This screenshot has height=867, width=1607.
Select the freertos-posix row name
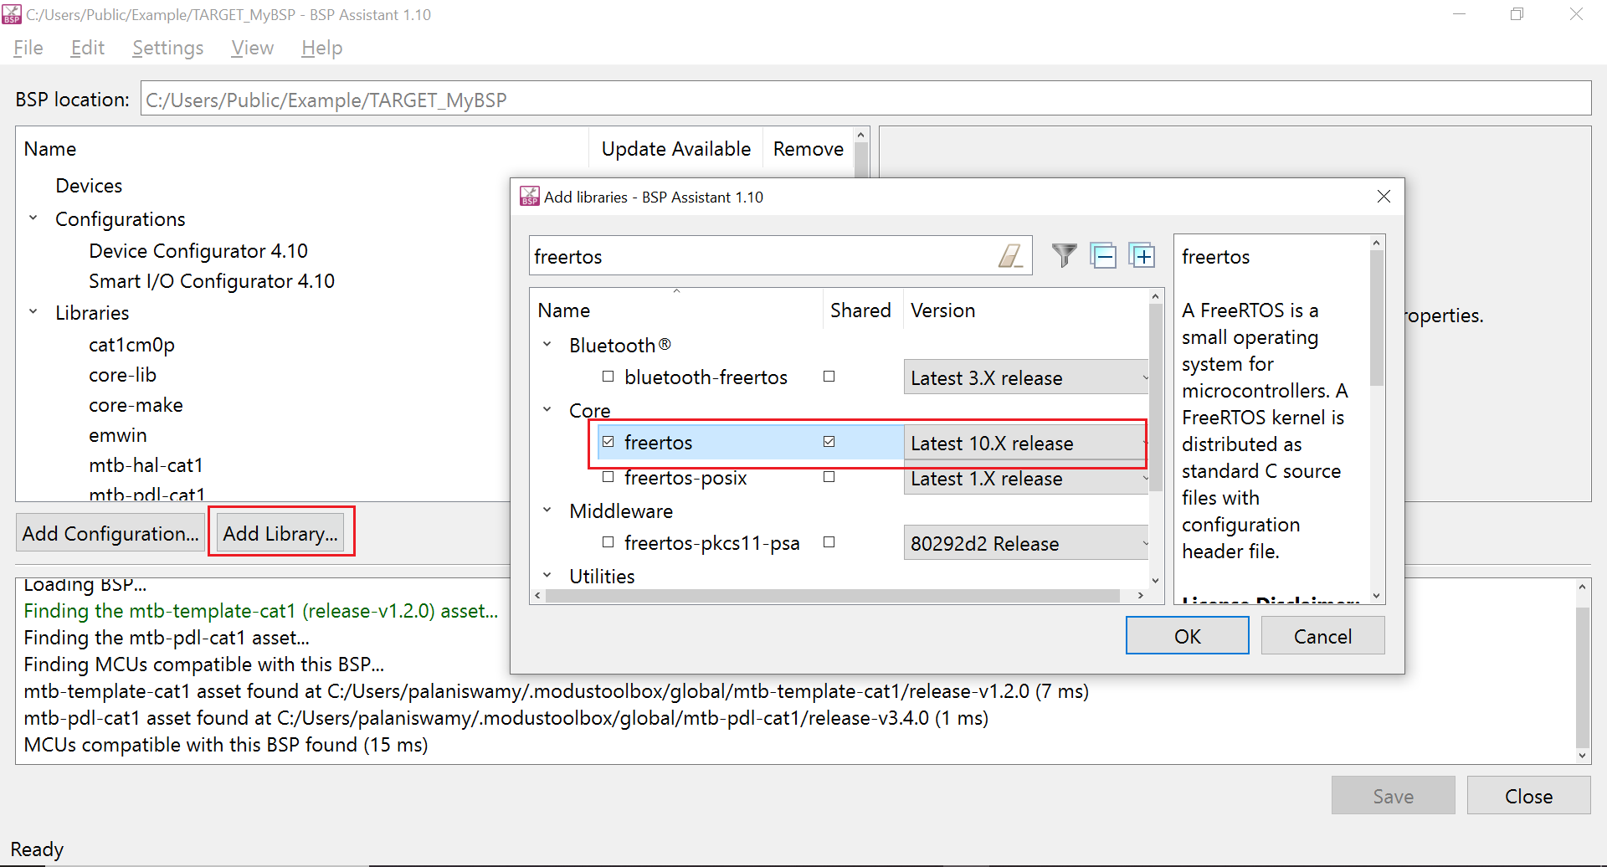(685, 478)
